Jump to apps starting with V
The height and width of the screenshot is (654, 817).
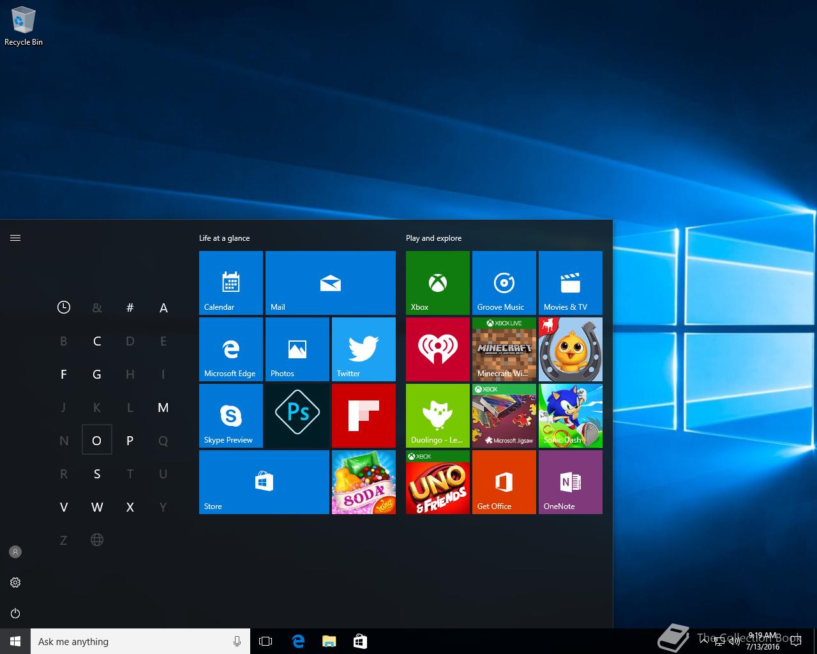click(x=64, y=506)
